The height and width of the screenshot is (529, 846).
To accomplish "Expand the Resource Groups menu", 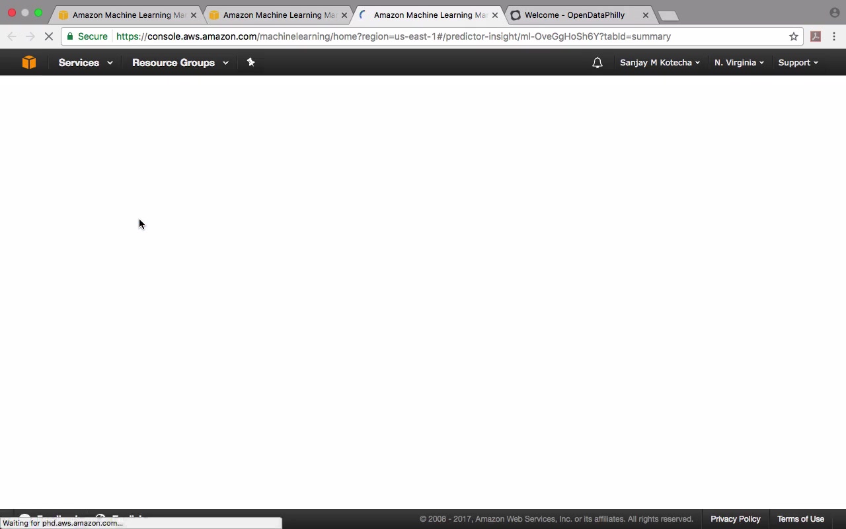I will click(180, 62).
